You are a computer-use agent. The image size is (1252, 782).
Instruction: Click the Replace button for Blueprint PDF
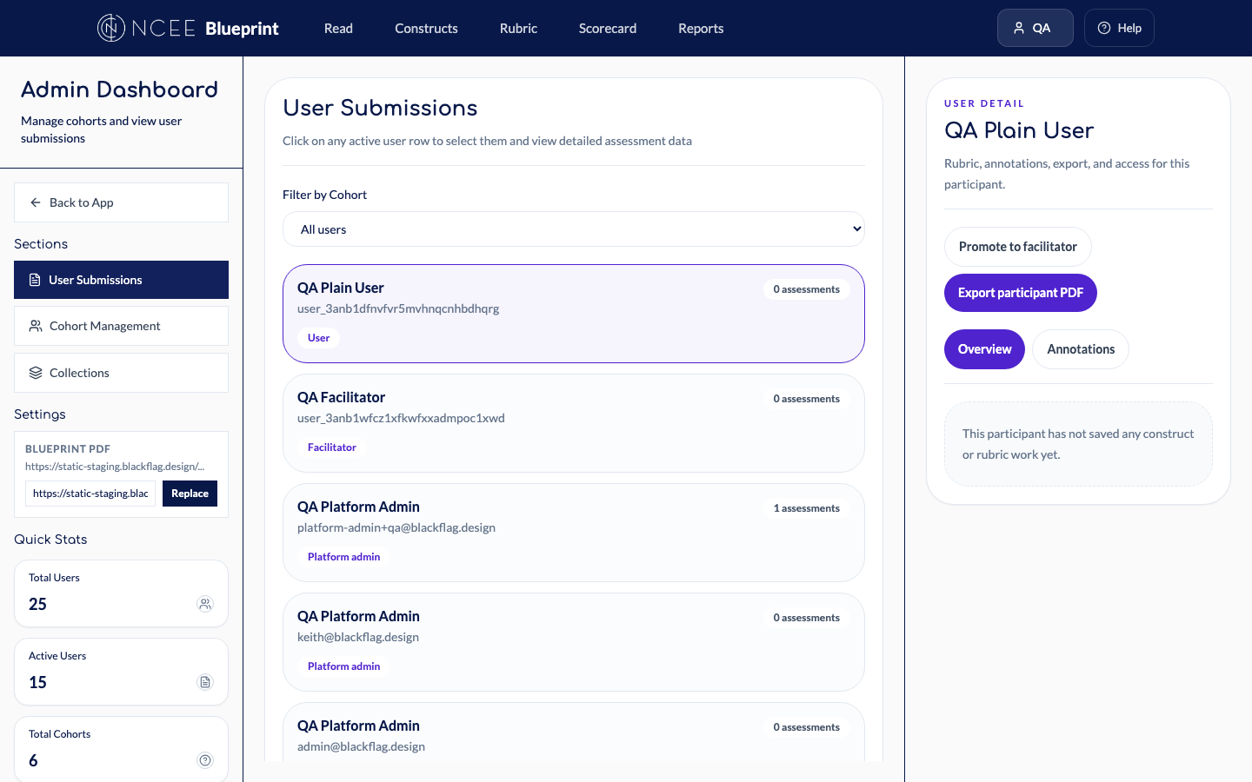(x=190, y=493)
